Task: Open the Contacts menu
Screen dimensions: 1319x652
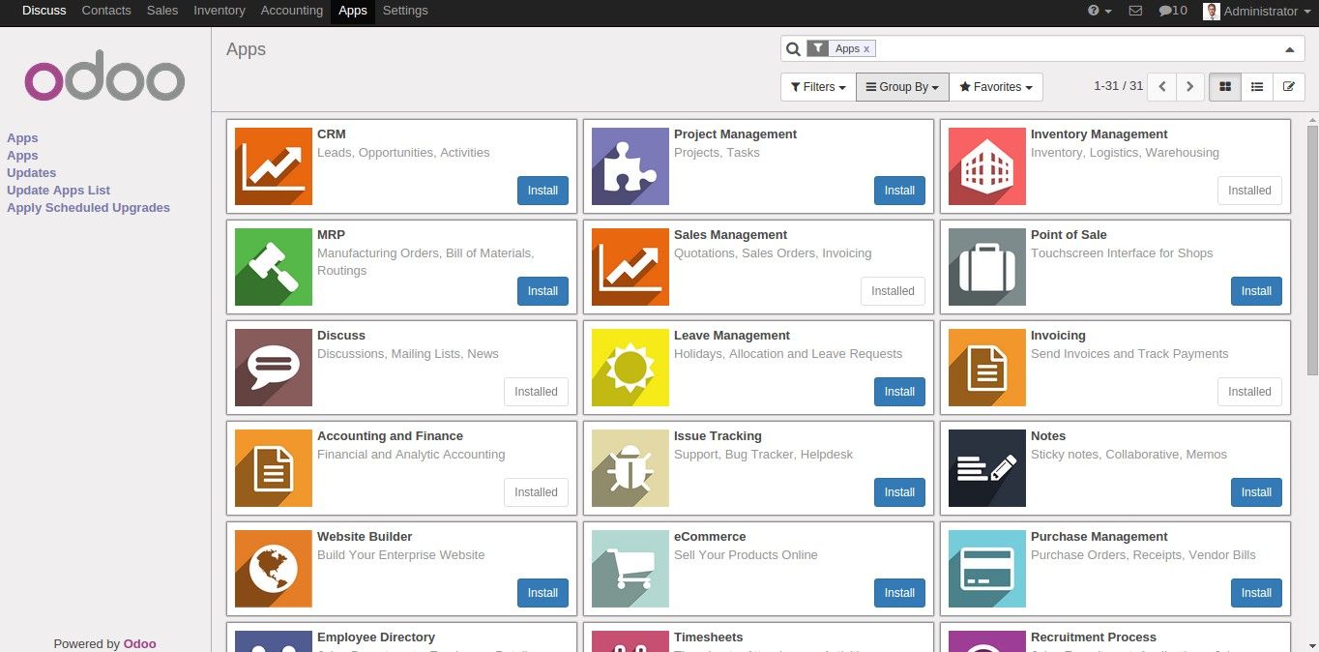Action: point(106,11)
